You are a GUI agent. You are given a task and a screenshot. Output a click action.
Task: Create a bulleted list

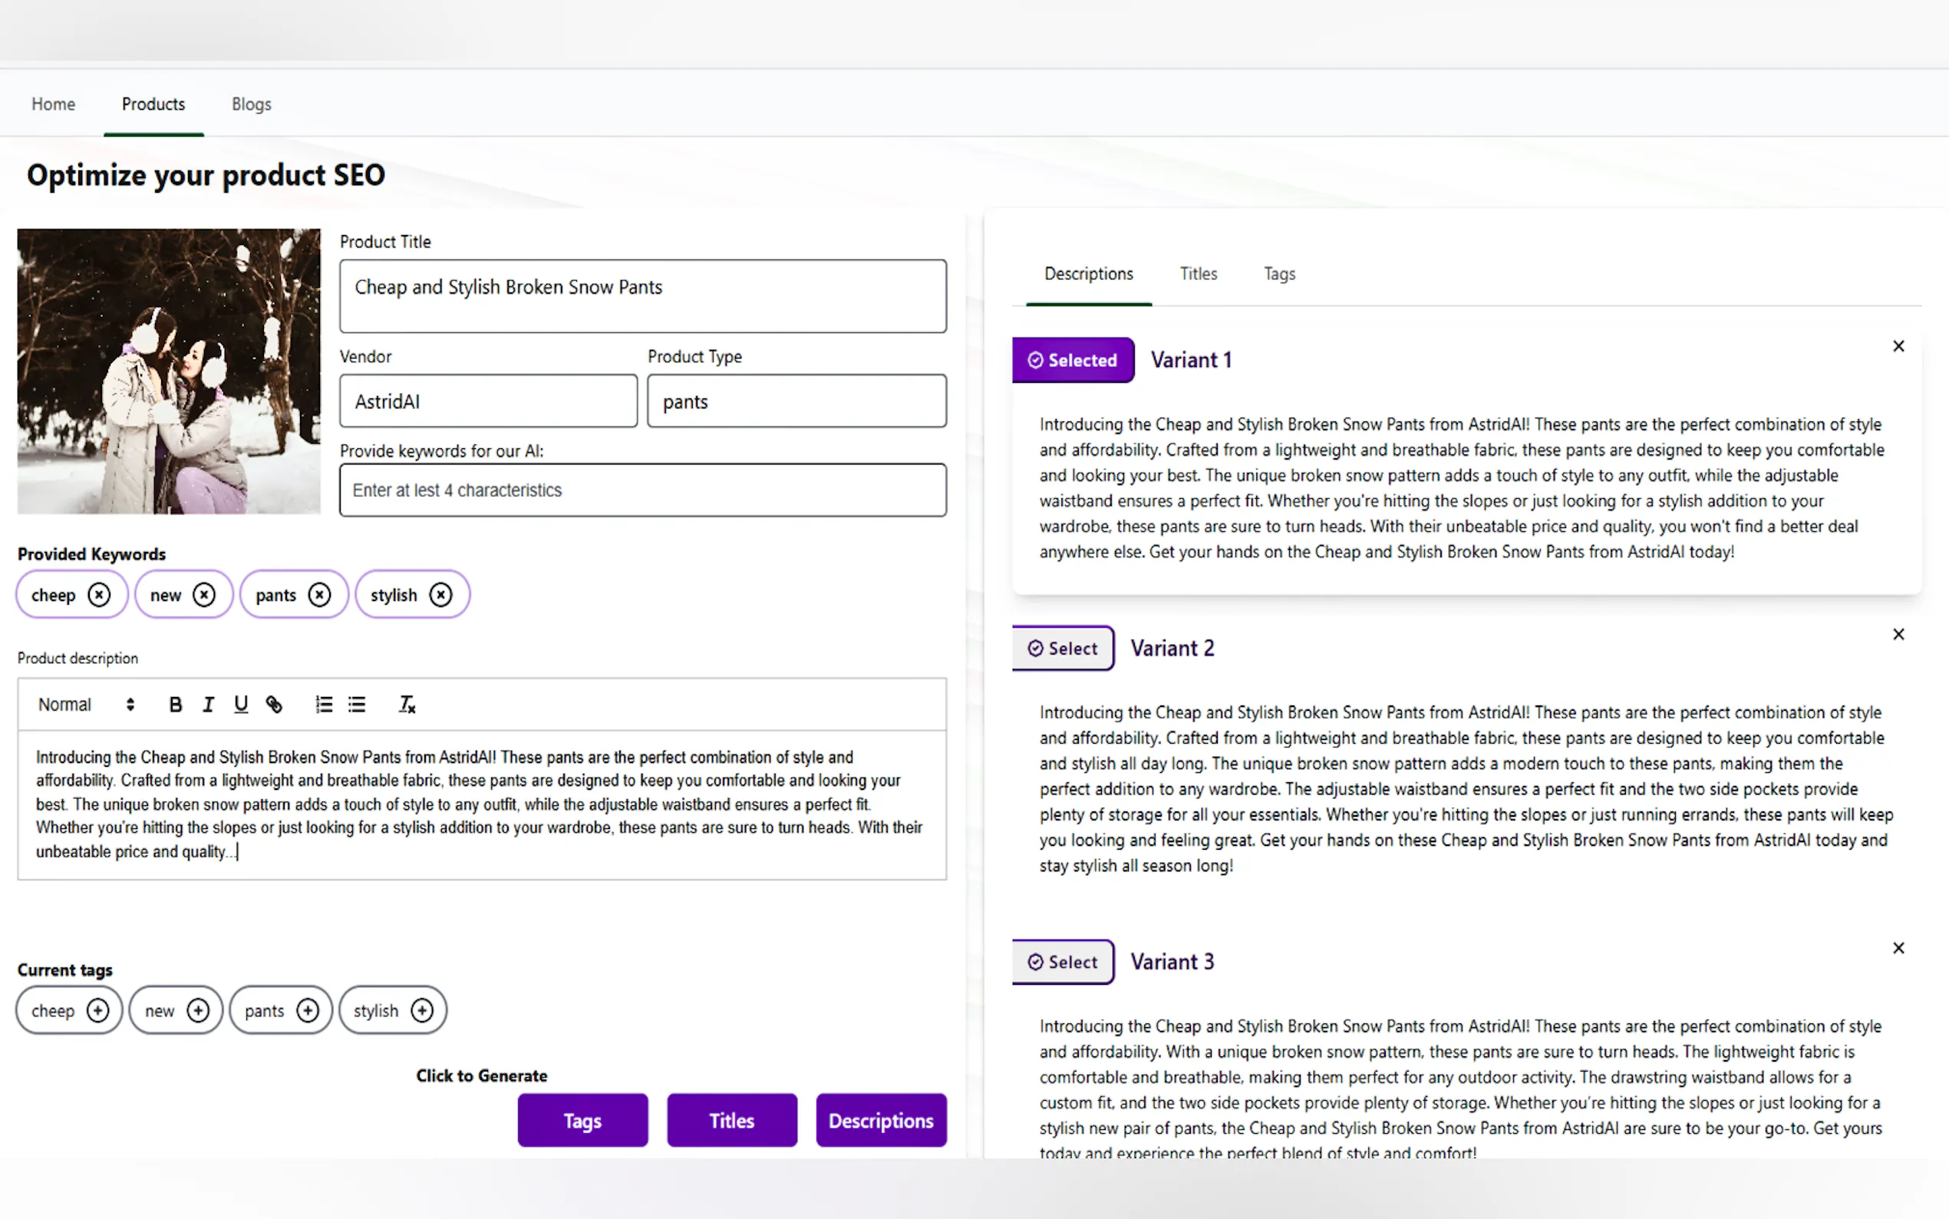357,705
